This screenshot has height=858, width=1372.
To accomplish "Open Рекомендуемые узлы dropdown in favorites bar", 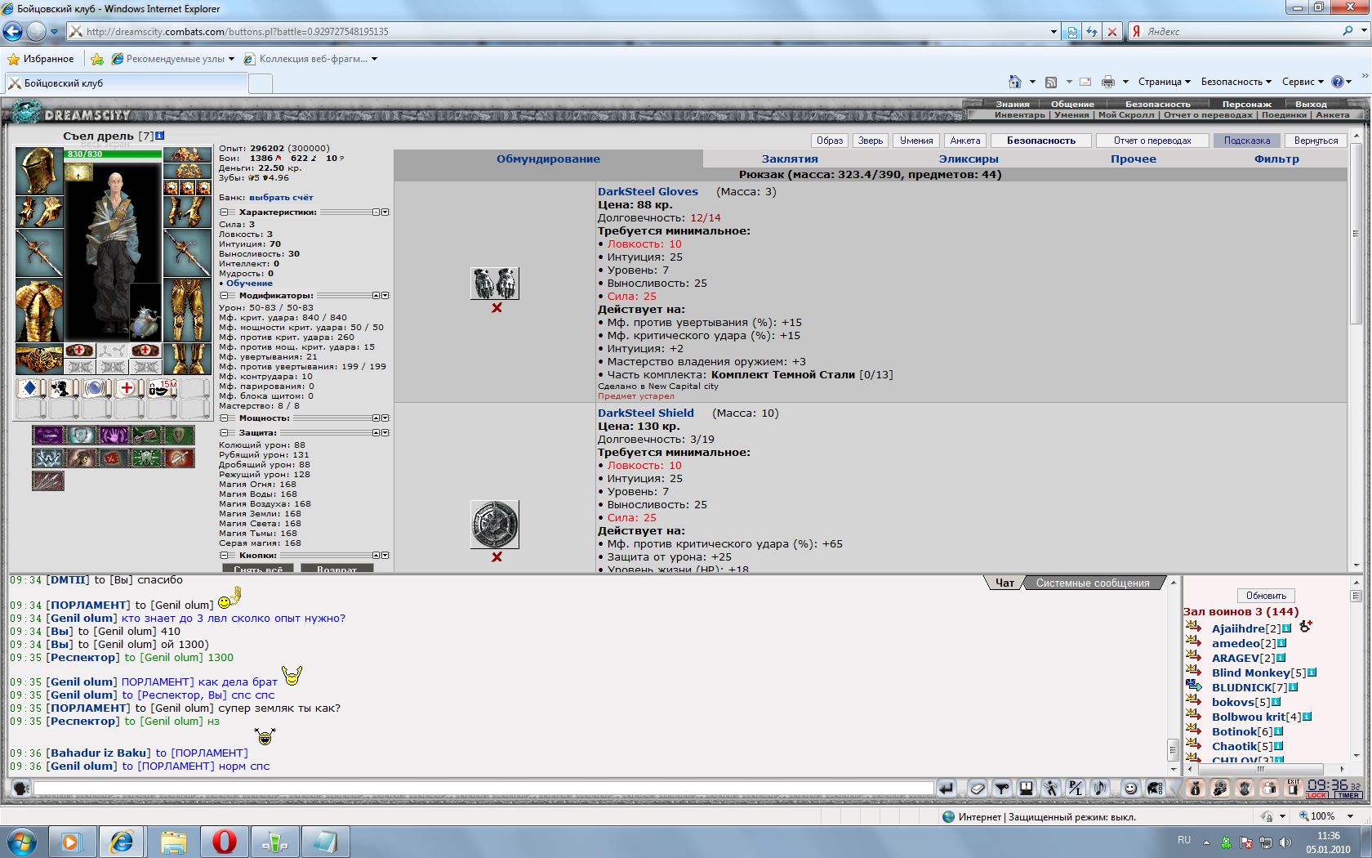I will click(x=173, y=59).
